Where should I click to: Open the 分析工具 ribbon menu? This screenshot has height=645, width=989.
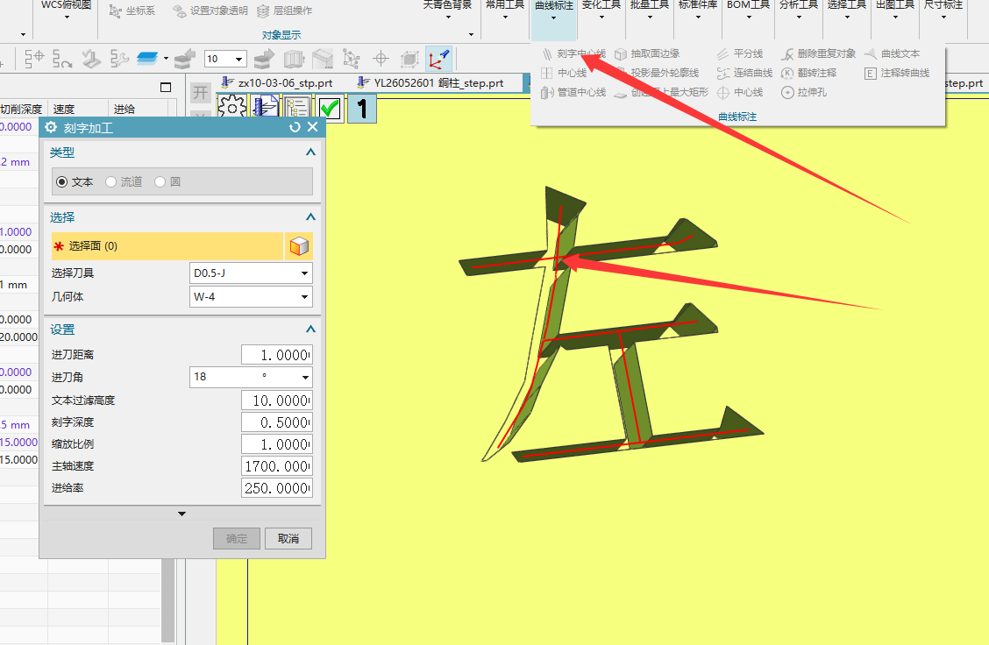pos(799,11)
